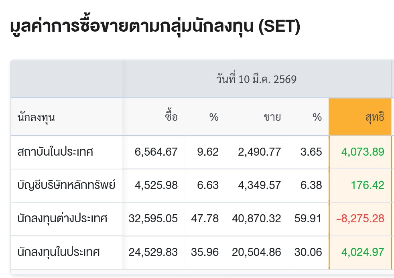Click the net value 4,073.89
The height and width of the screenshot is (278, 394).
click(x=363, y=152)
